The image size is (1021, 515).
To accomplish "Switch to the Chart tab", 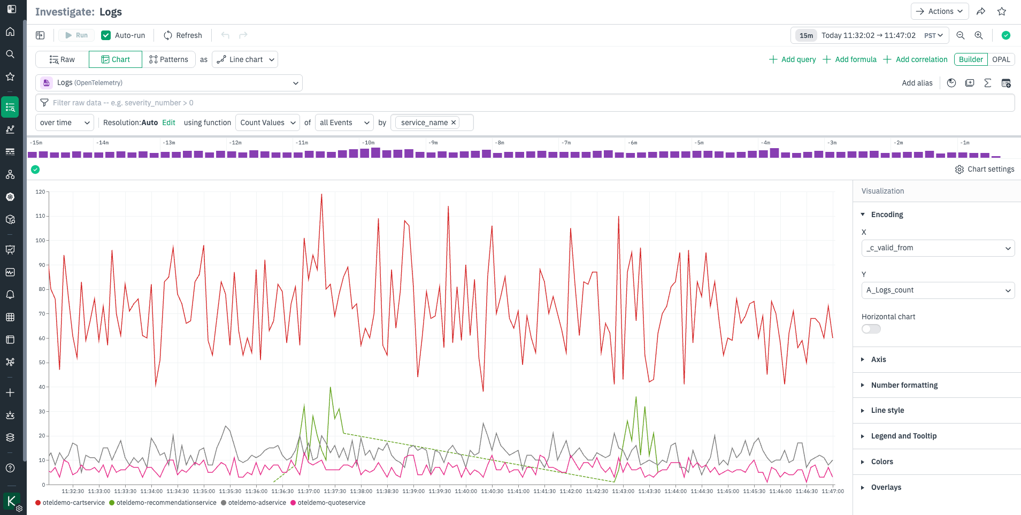I will click(x=116, y=59).
